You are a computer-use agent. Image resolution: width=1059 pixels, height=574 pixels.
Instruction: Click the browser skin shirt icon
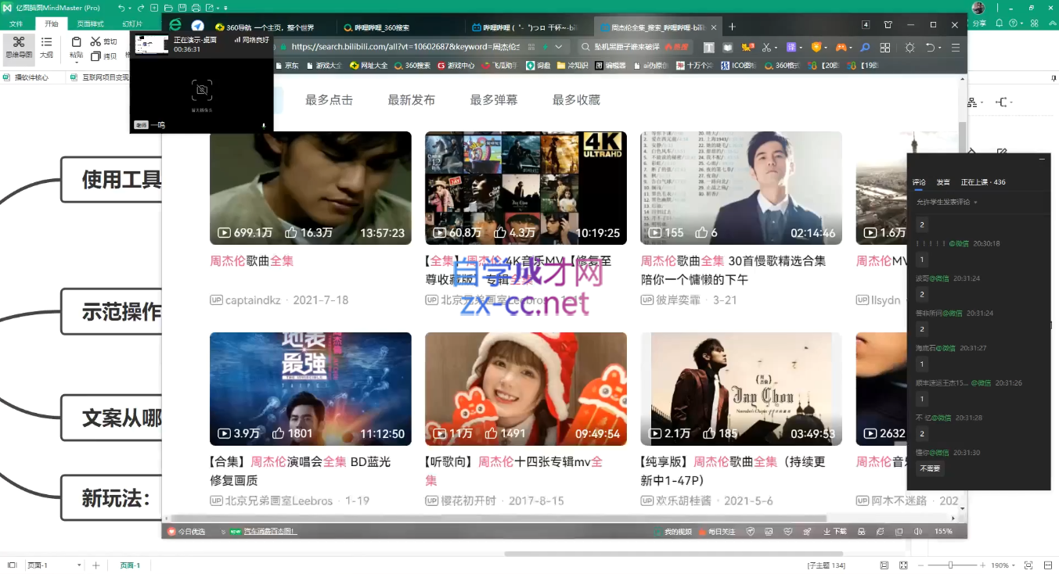[x=888, y=25]
